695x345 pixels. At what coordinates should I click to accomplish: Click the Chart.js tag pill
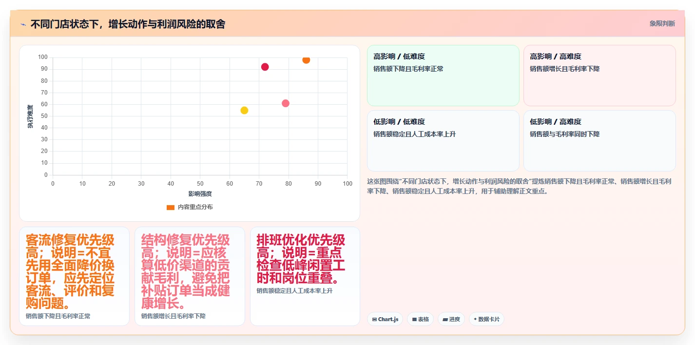tap(385, 319)
